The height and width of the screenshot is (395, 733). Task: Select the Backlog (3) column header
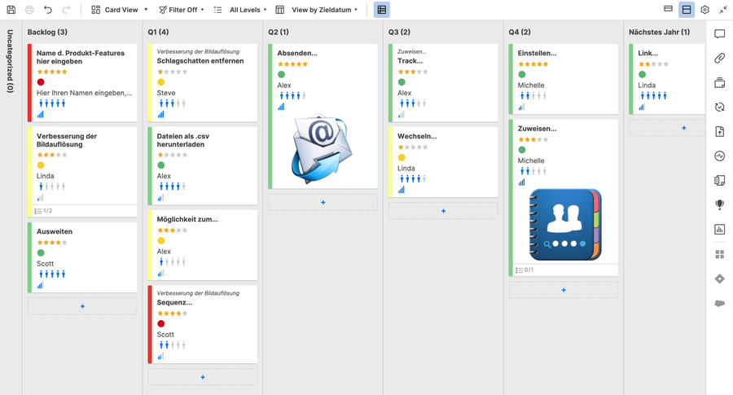click(x=47, y=32)
